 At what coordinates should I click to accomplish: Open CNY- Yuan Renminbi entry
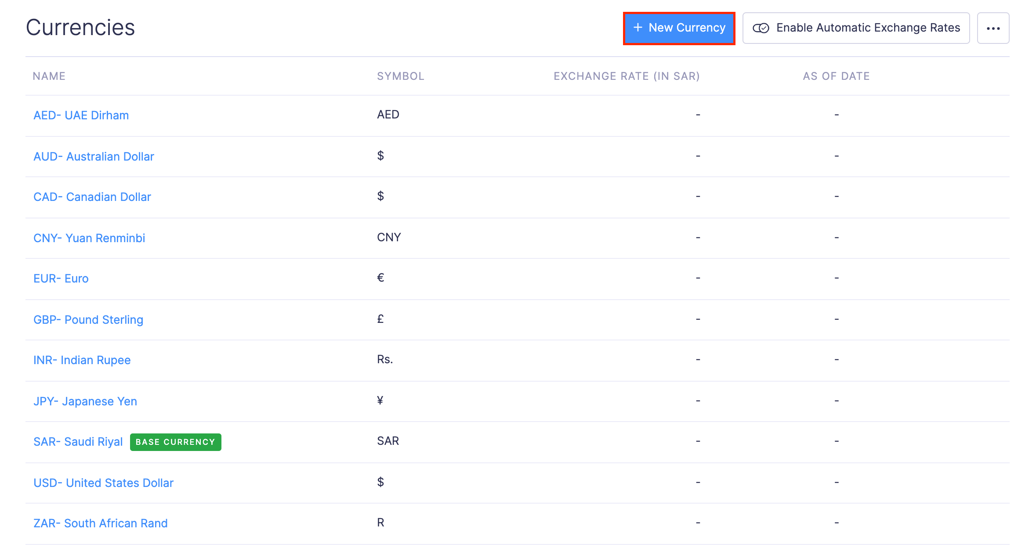coord(89,238)
